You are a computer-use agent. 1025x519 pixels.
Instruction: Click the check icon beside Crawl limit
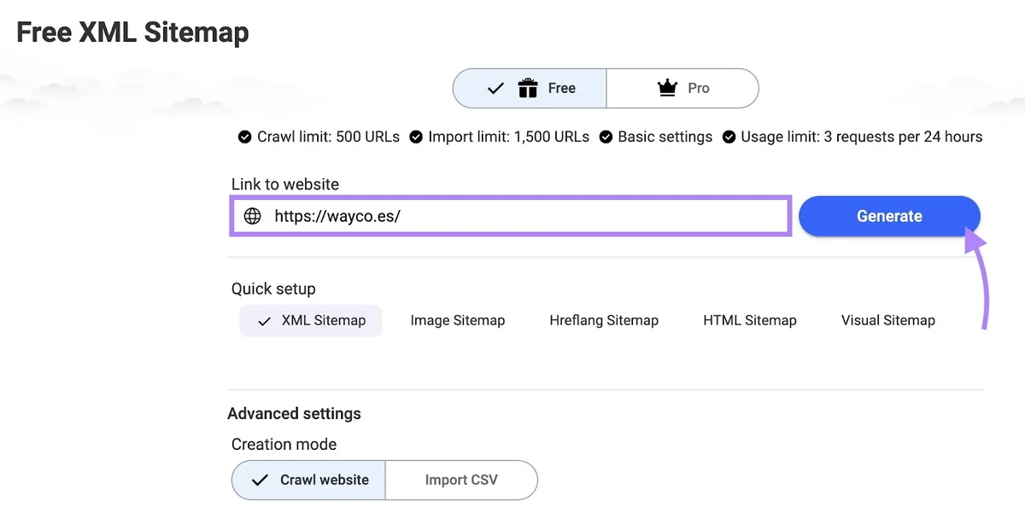click(x=244, y=137)
